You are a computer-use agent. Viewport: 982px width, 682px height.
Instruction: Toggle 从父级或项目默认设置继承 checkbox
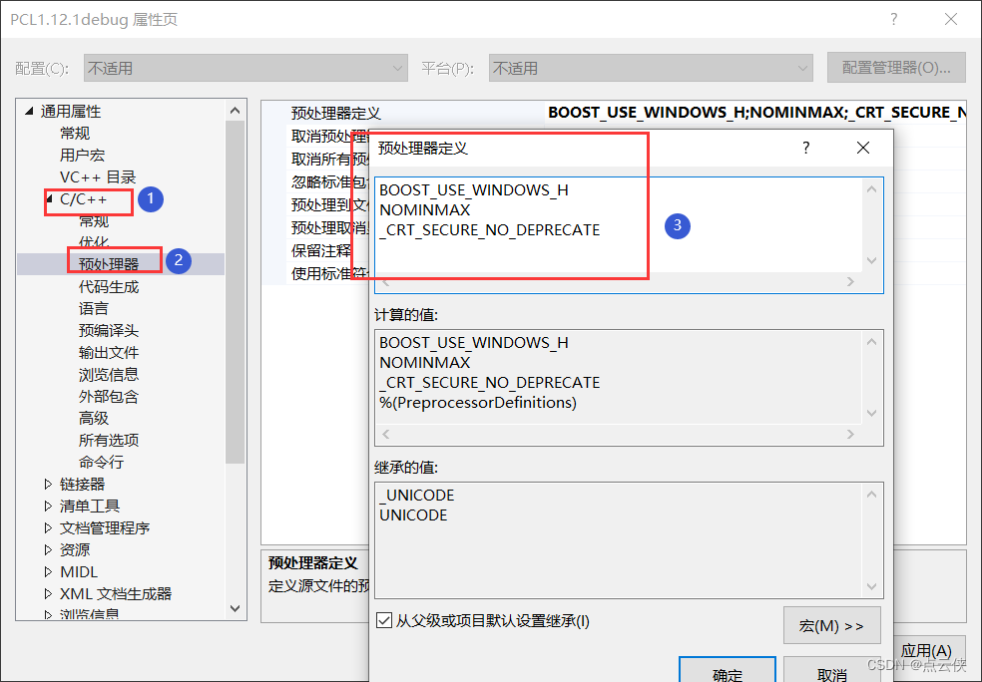point(384,621)
